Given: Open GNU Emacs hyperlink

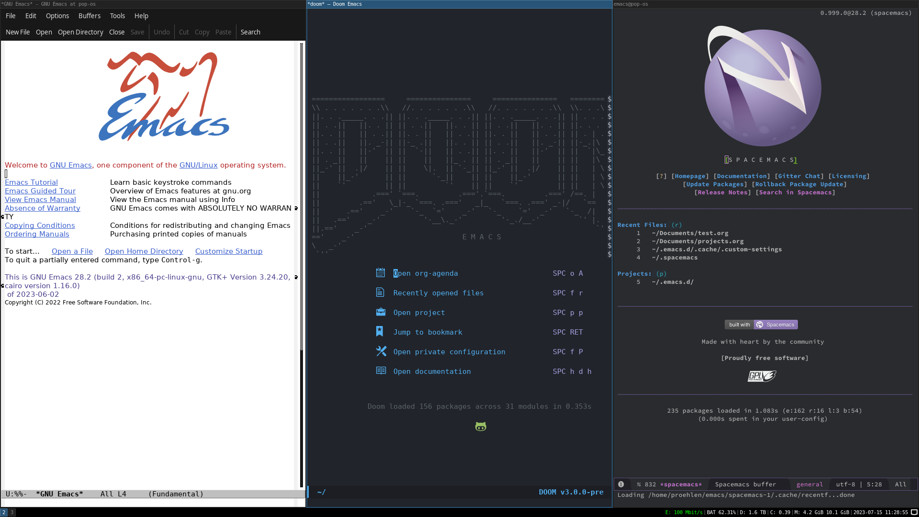Looking at the screenshot, I should (70, 165).
